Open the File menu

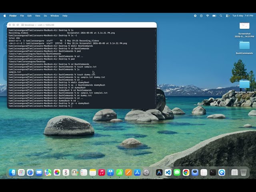point(22,16)
